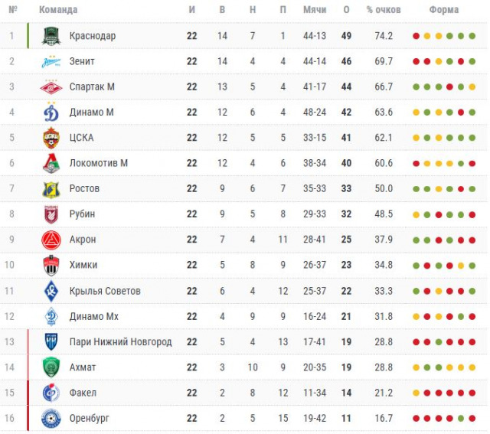Select the 'Ахмат' team name
Viewport: 490px width, 434px height.
pos(82,367)
